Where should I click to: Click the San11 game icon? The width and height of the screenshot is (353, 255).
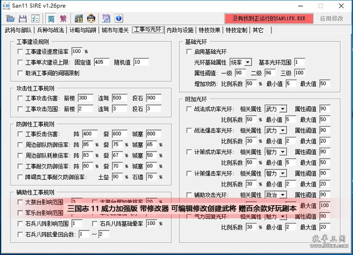(79, 18)
